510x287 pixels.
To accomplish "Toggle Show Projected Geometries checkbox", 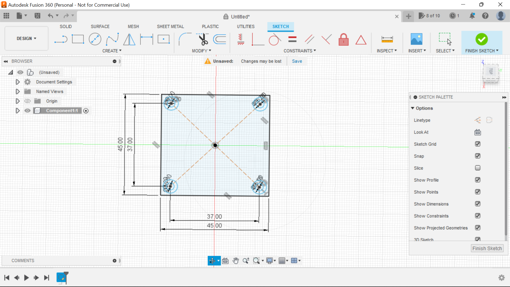I will pyautogui.click(x=478, y=228).
